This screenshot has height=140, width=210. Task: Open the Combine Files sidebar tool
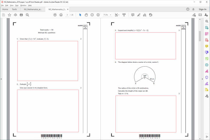tap(207, 52)
